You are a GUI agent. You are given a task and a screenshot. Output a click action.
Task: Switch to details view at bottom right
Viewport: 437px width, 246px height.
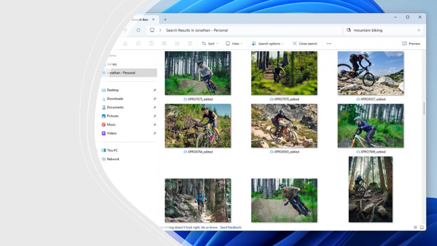[414, 227]
